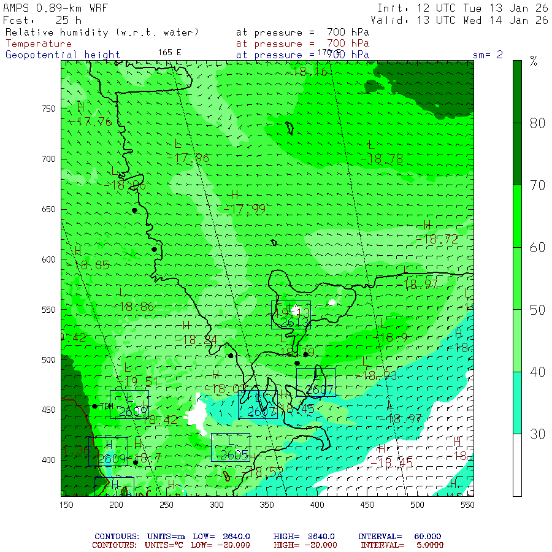Click the 'Fcst: 25 h' forecast hour text
Viewport: 552px width, 552px height.
(x=42, y=20)
